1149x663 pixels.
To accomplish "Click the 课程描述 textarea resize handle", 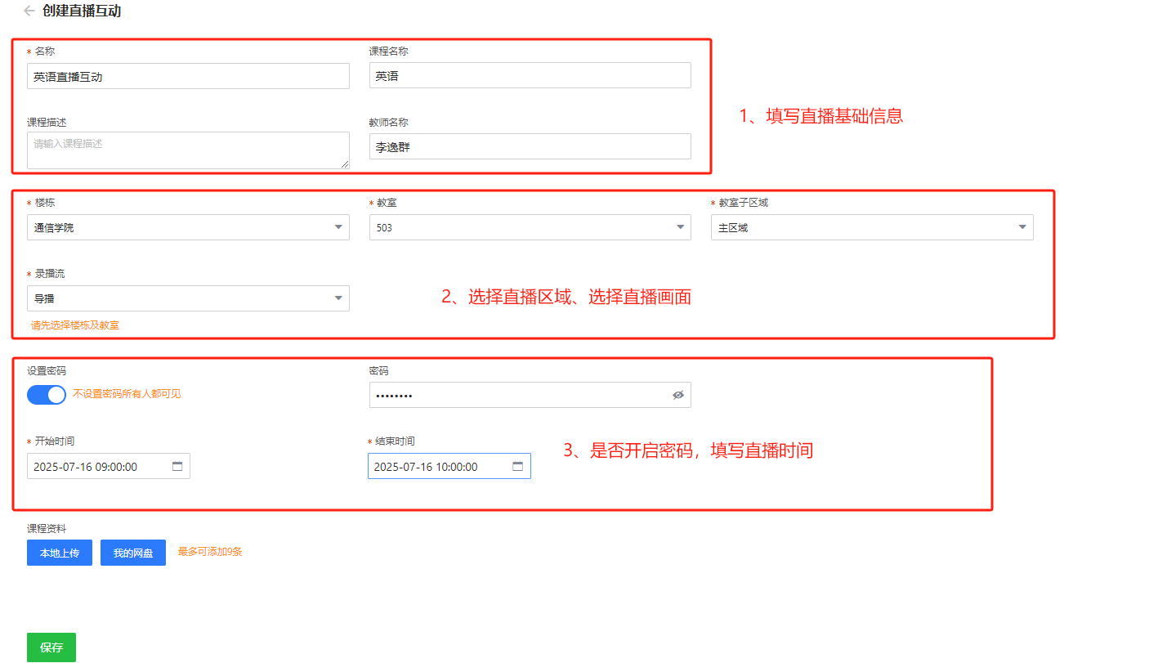I will (x=345, y=164).
